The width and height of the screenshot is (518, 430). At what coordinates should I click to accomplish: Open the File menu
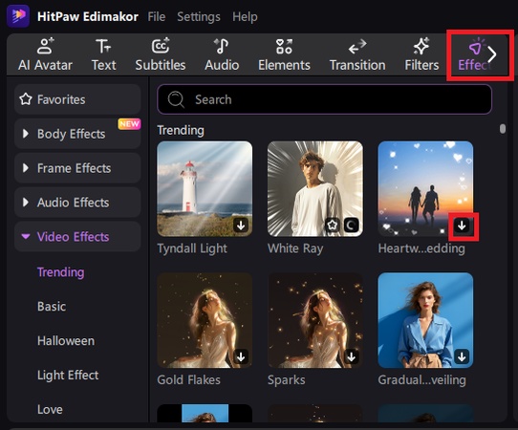click(x=156, y=16)
